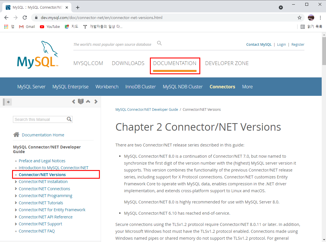Click the Login link
The height and width of the screenshot is (242, 326).
coord(281,45)
